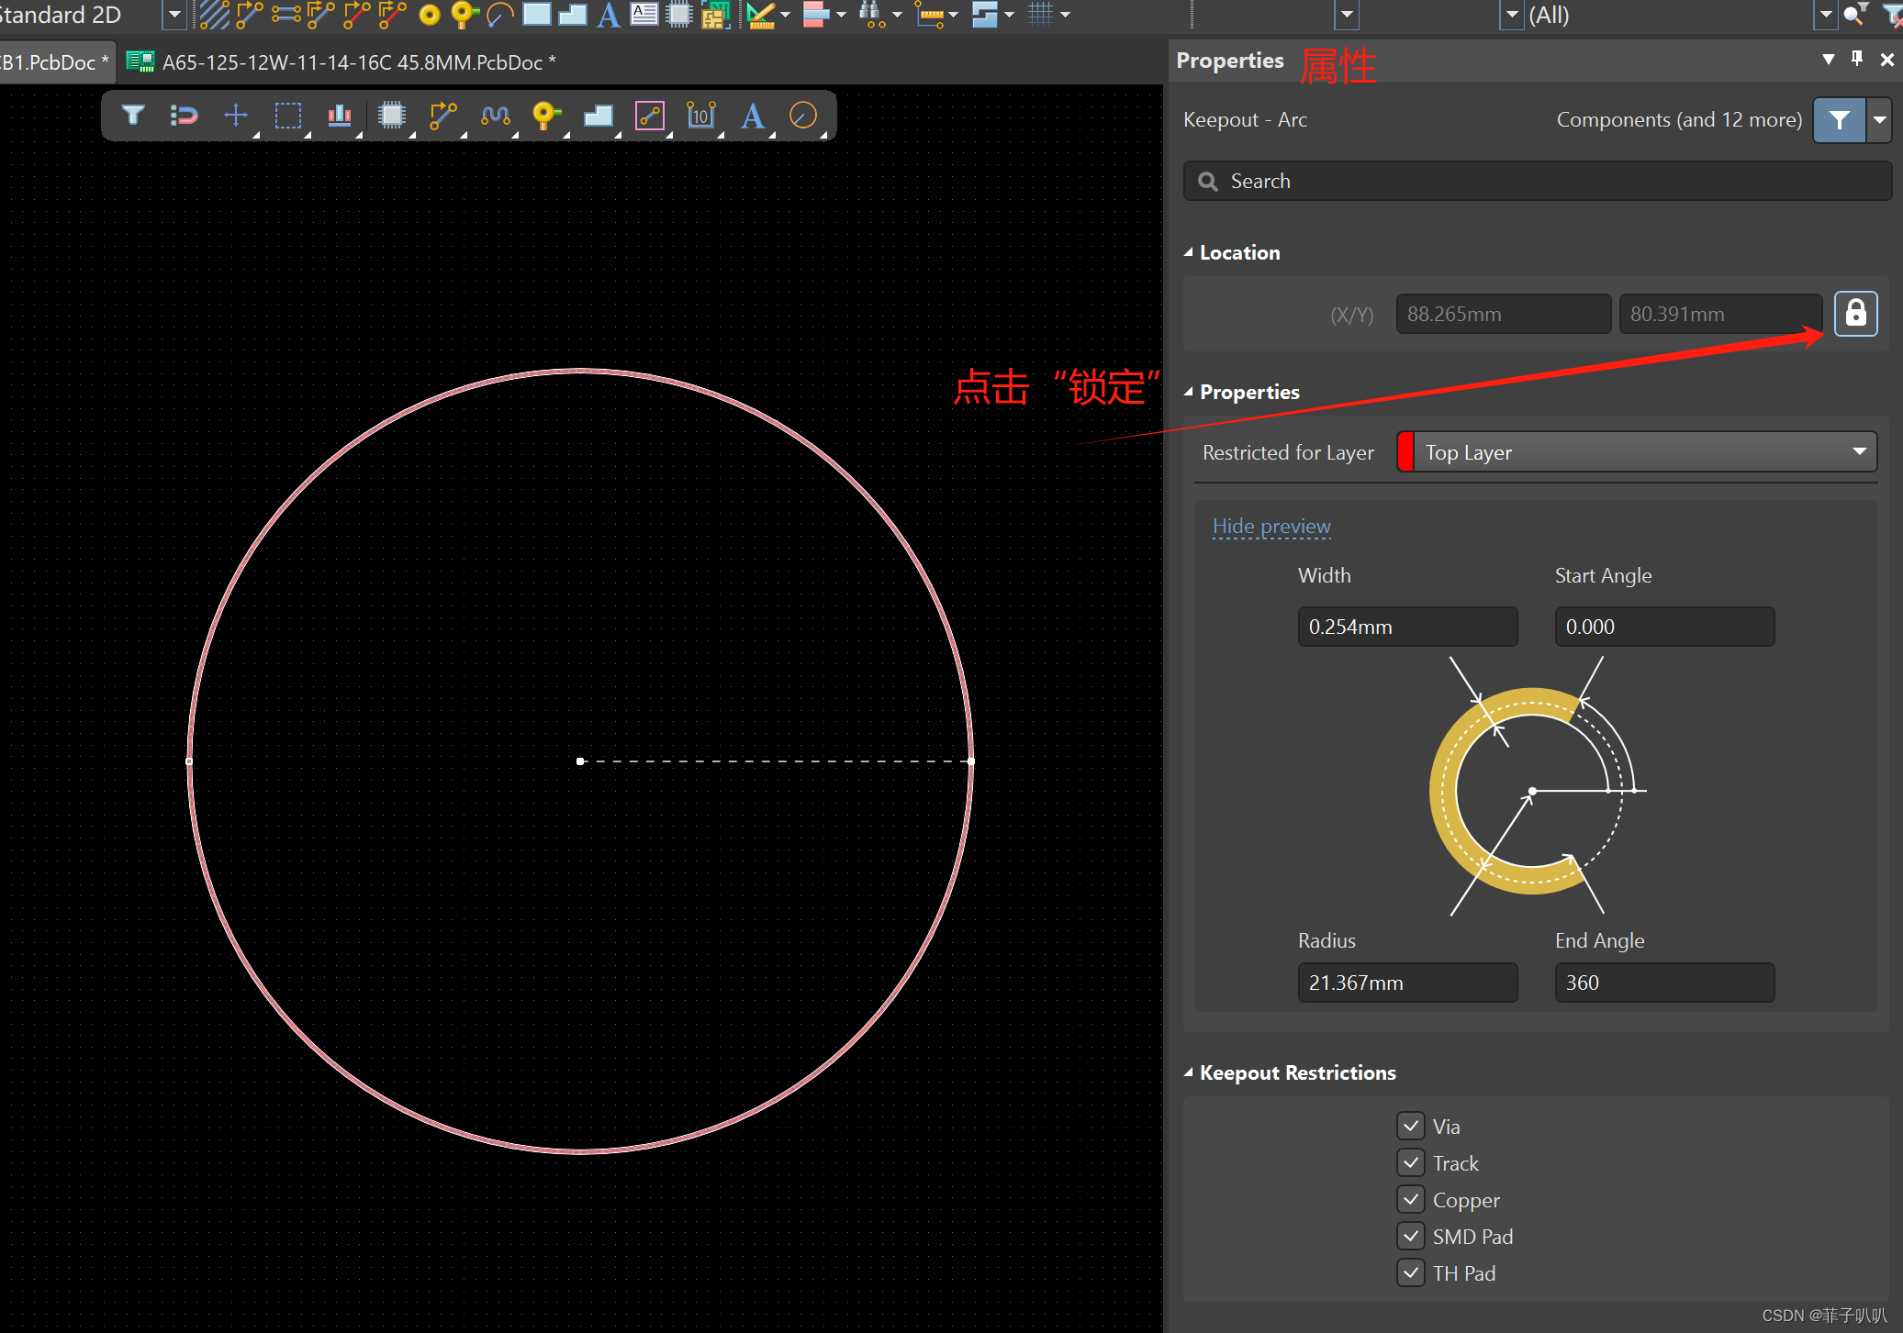Image resolution: width=1903 pixels, height=1333 pixels.
Task: Click the place component chip icon
Action: click(x=392, y=116)
